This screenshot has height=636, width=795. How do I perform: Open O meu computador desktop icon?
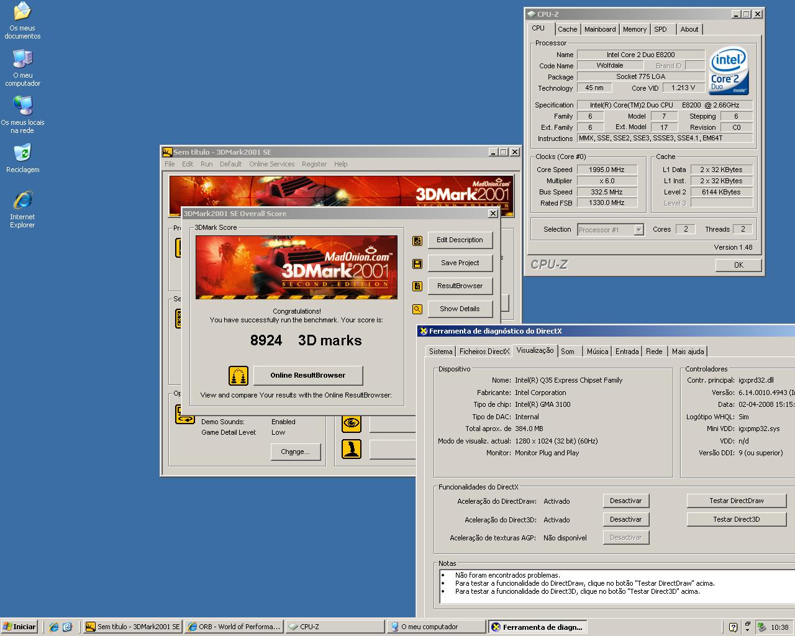coord(22,67)
